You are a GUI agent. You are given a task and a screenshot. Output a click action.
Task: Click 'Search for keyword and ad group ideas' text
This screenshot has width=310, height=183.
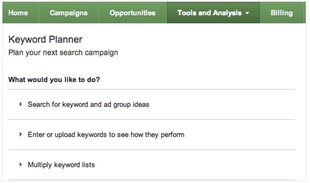(x=88, y=104)
